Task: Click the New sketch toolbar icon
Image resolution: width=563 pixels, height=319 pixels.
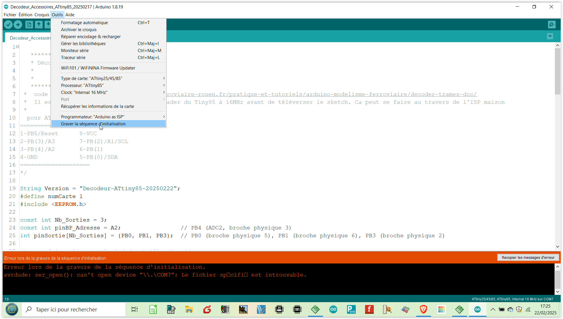Action: point(29,25)
